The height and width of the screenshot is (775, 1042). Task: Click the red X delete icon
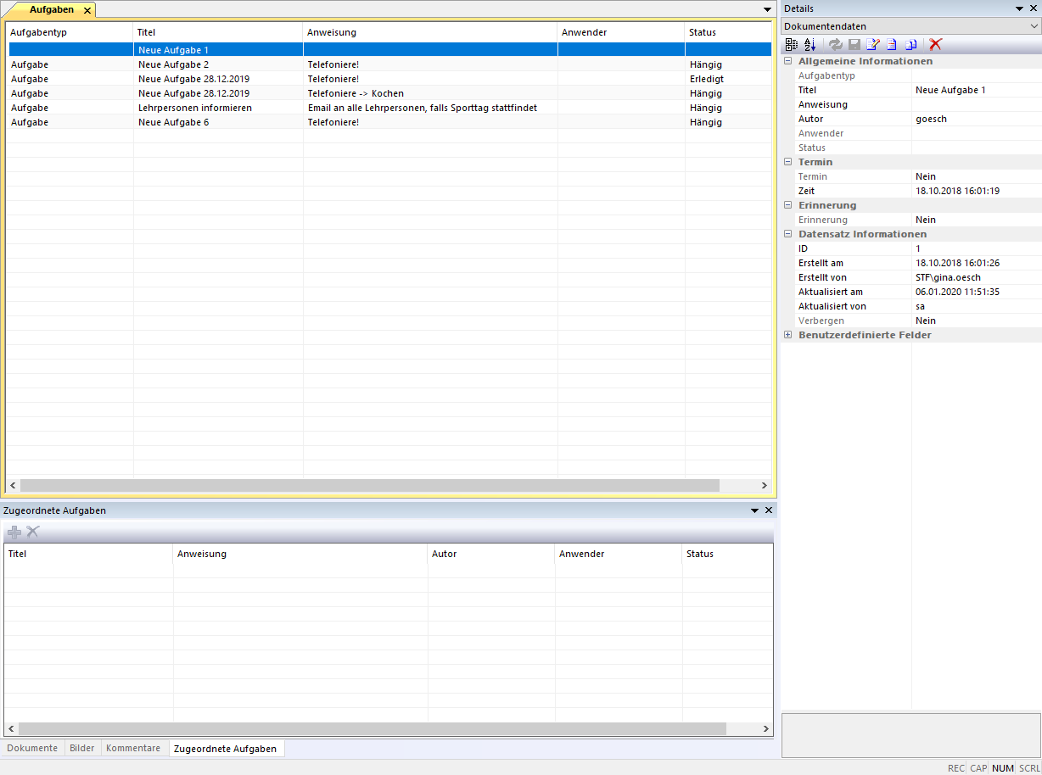(x=935, y=44)
